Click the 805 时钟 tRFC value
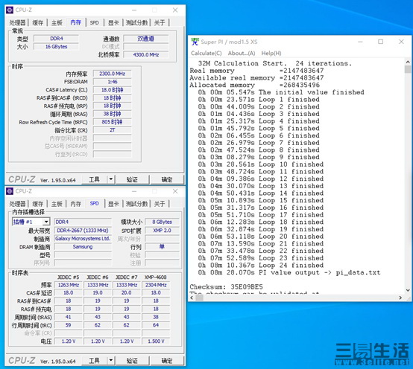Screen dimensions: 413x369 tap(113, 122)
